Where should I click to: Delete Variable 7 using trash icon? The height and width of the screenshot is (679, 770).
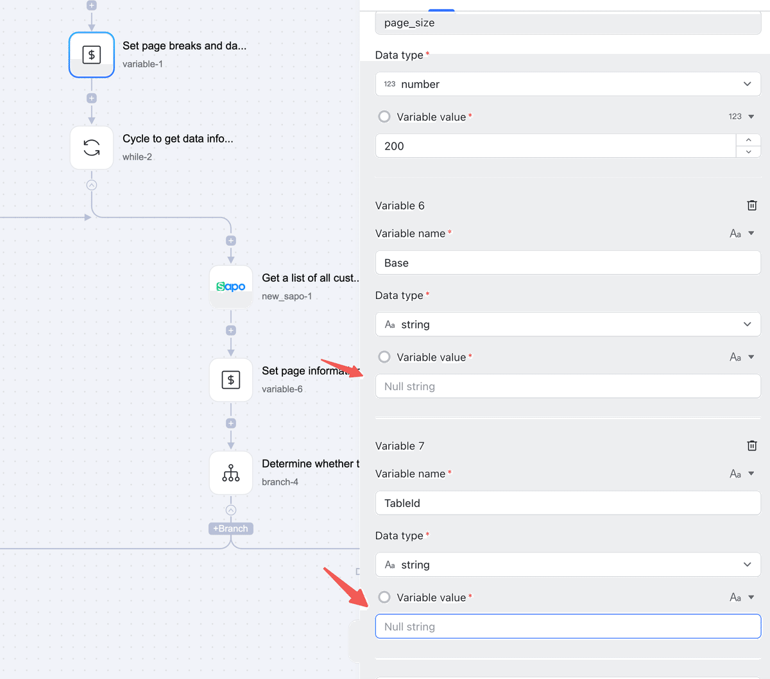tap(752, 445)
